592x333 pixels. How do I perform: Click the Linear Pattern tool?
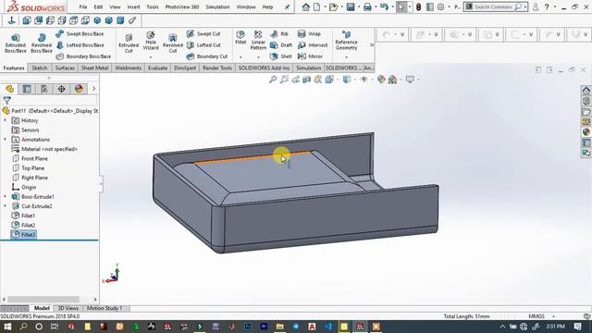258,41
